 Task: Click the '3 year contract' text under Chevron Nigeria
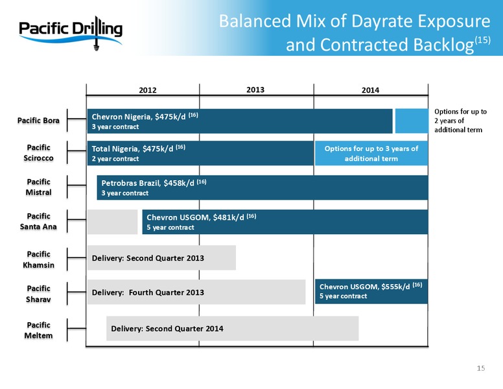point(115,127)
